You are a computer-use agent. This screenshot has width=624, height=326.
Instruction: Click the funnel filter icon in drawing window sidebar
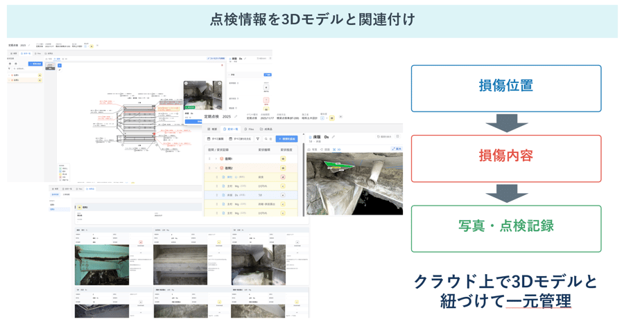(x=9, y=69)
